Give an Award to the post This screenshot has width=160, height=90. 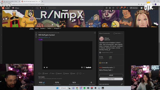click(x=45, y=73)
